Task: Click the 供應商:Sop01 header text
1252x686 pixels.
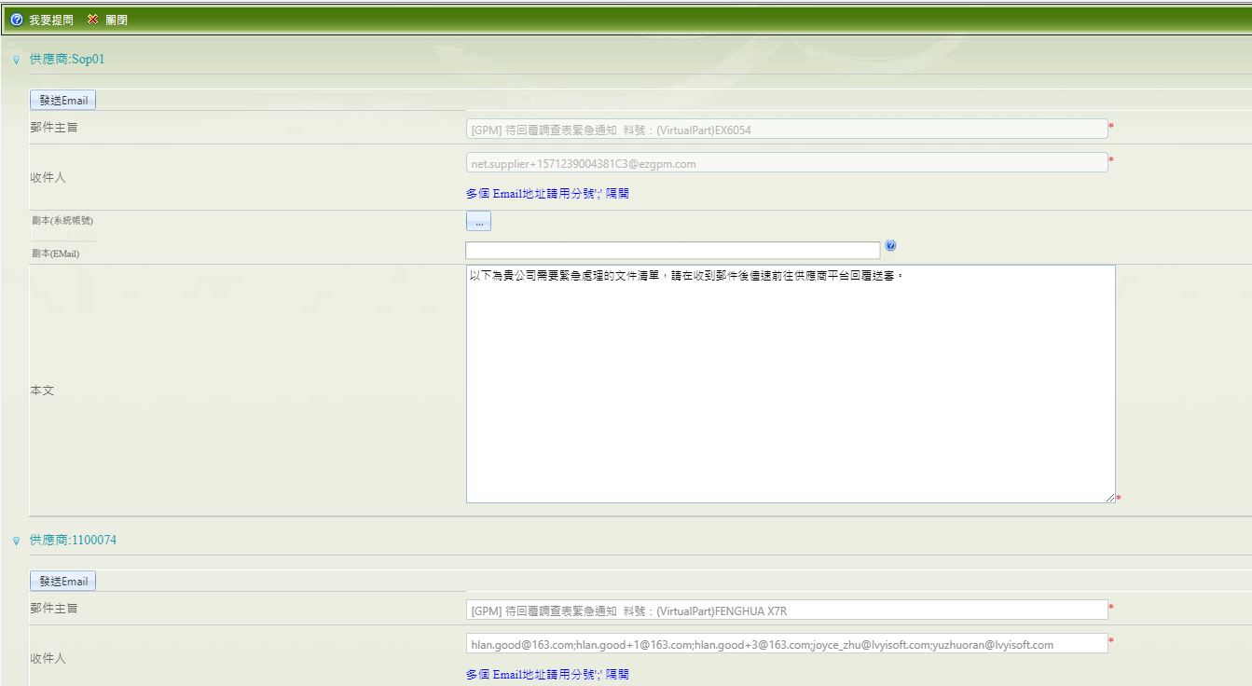Action: pyautogui.click(x=67, y=59)
